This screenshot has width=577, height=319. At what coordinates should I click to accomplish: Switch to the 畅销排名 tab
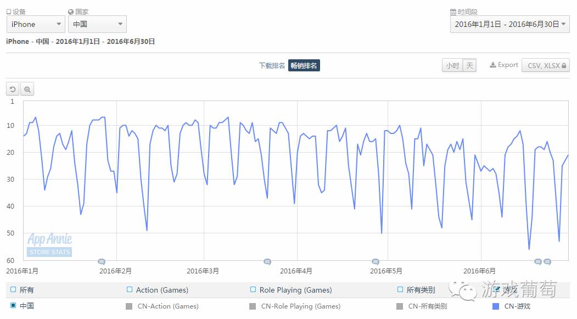(304, 65)
